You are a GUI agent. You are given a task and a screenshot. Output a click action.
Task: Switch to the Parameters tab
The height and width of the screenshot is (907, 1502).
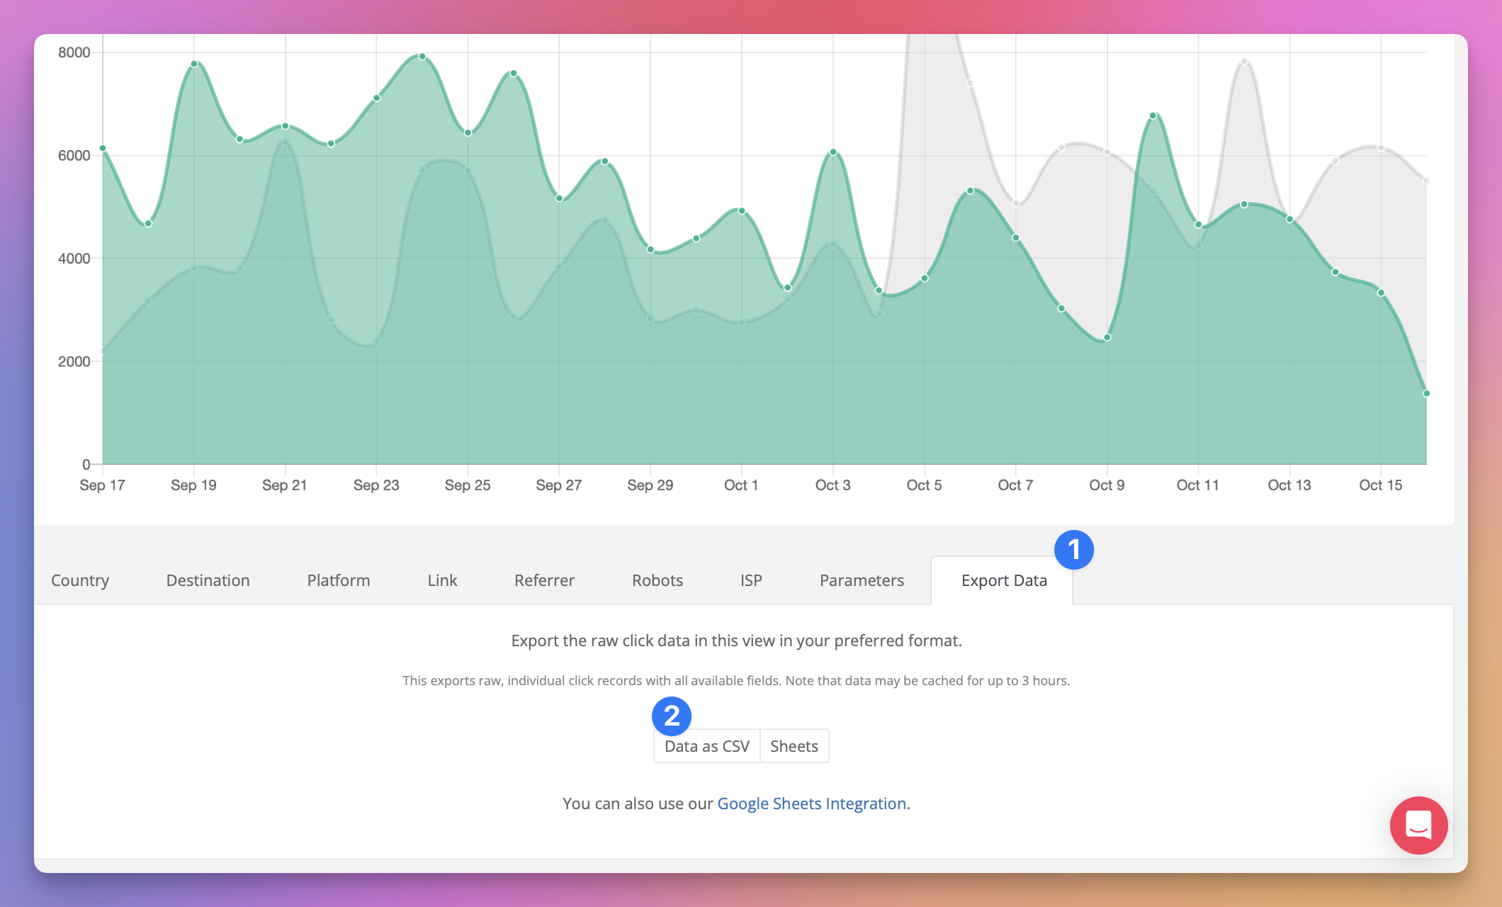(x=862, y=580)
